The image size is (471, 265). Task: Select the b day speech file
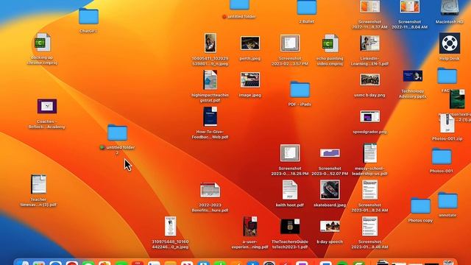(330, 227)
